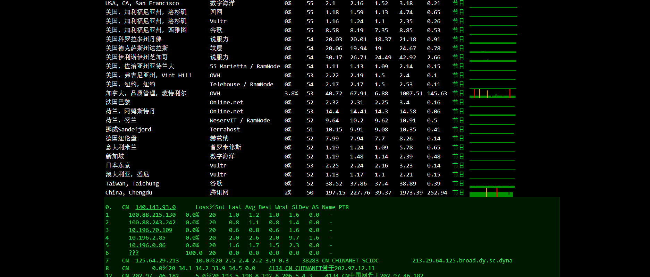The image size is (650, 277).
Task: Click the 145.63 StDev value in Montreal row
Action: click(x=437, y=93)
